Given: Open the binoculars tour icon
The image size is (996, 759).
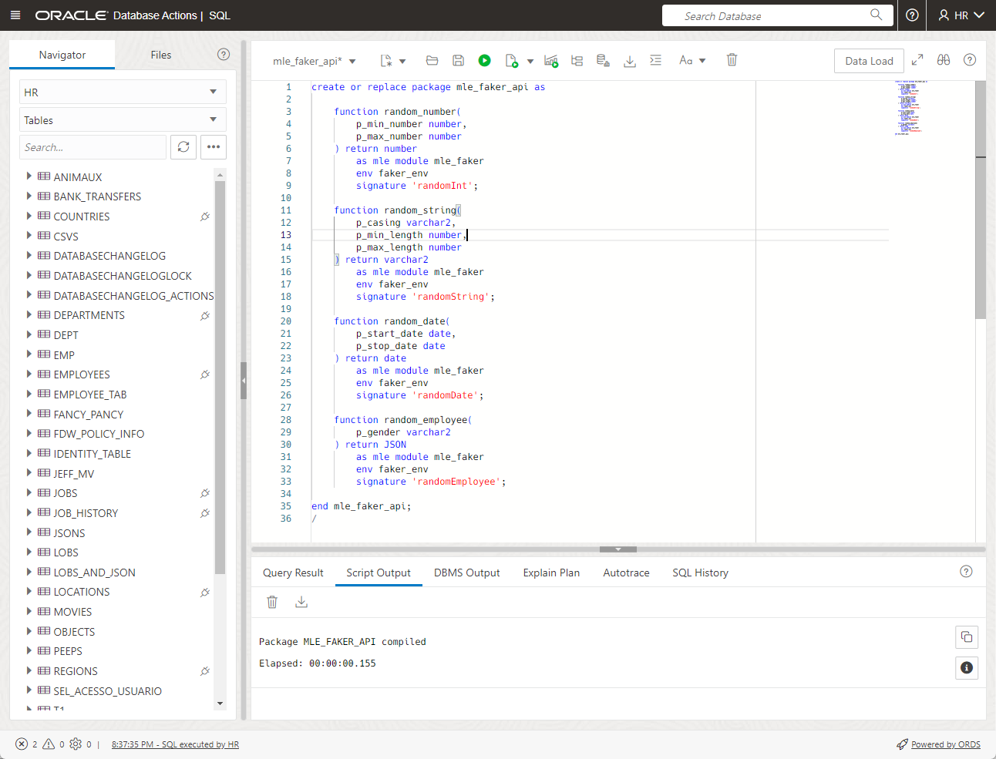Looking at the screenshot, I should 944,60.
